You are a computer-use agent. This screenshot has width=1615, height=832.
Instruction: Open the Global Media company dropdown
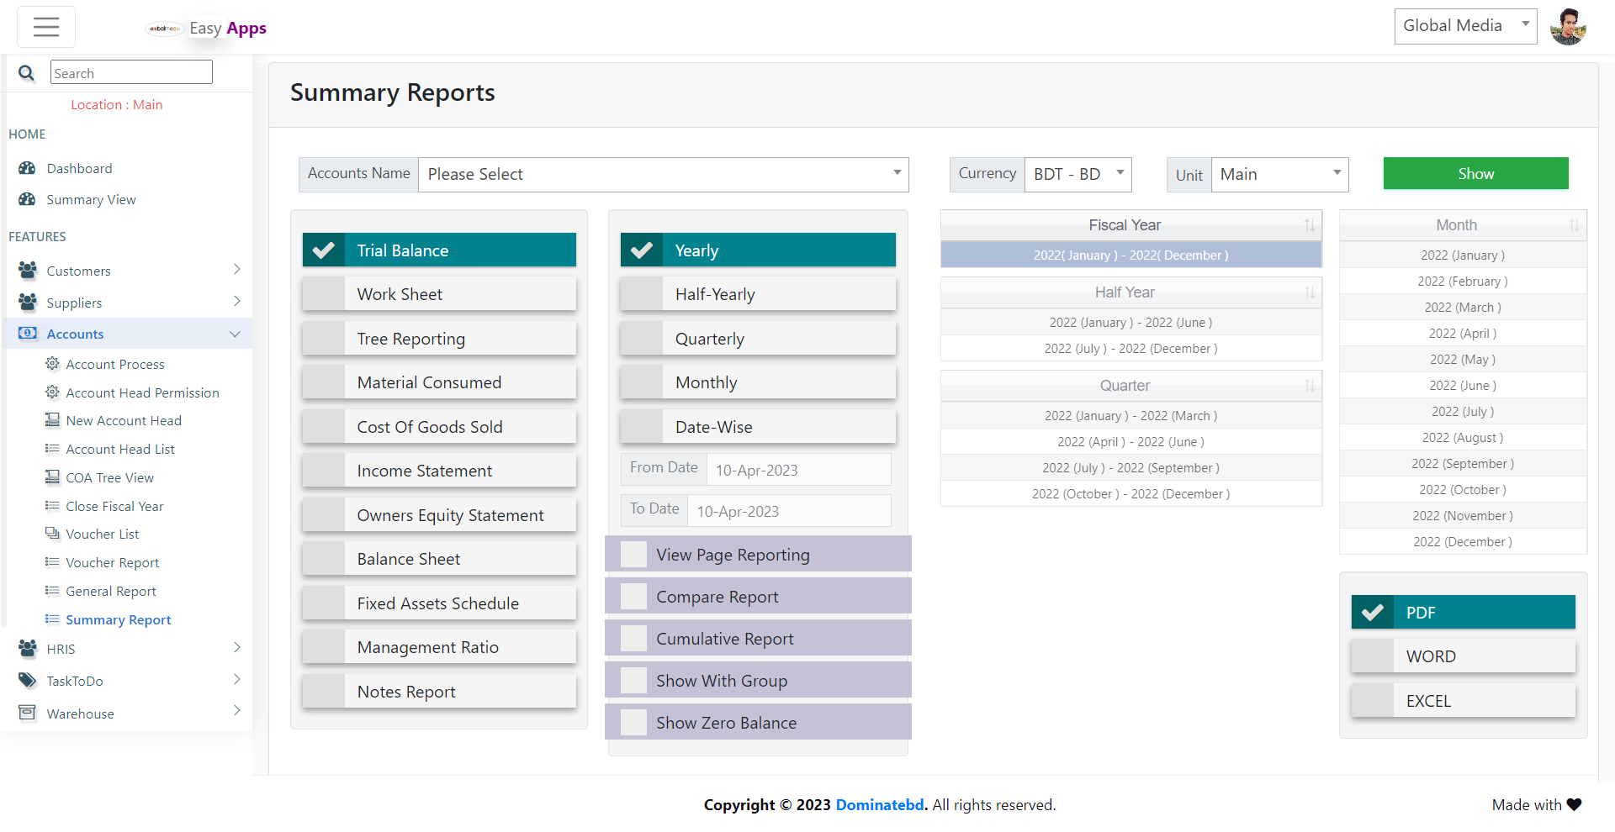pos(1465,26)
